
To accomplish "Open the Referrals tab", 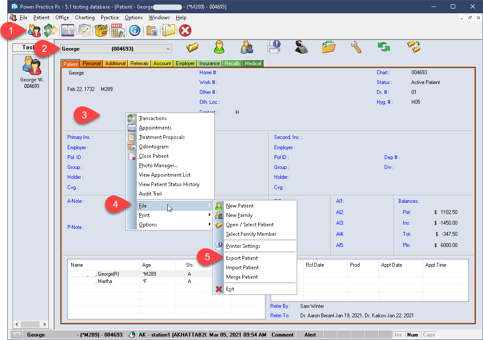I will pyautogui.click(x=139, y=63).
